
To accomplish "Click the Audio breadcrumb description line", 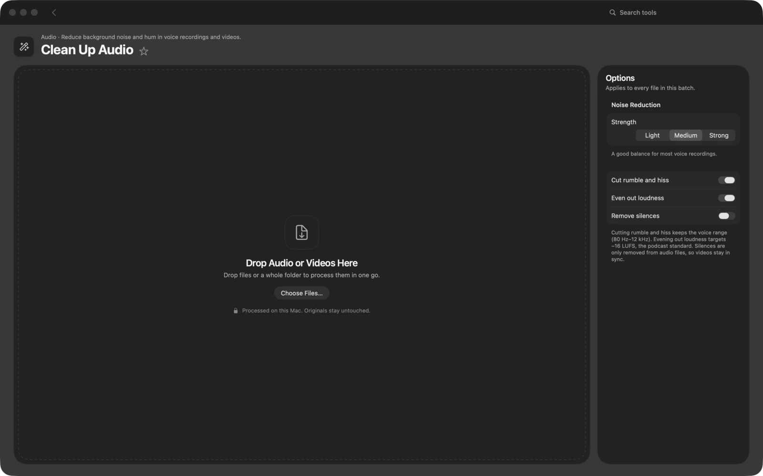I will (141, 37).
